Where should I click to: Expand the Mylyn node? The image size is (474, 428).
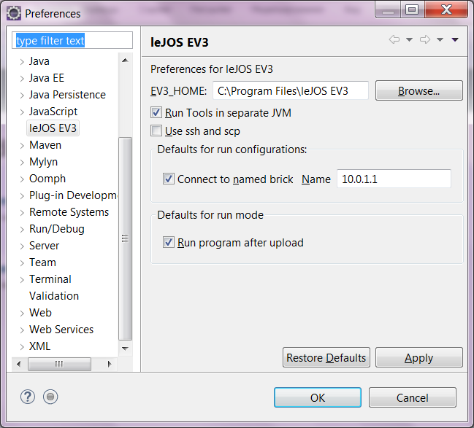pos(22,163)
